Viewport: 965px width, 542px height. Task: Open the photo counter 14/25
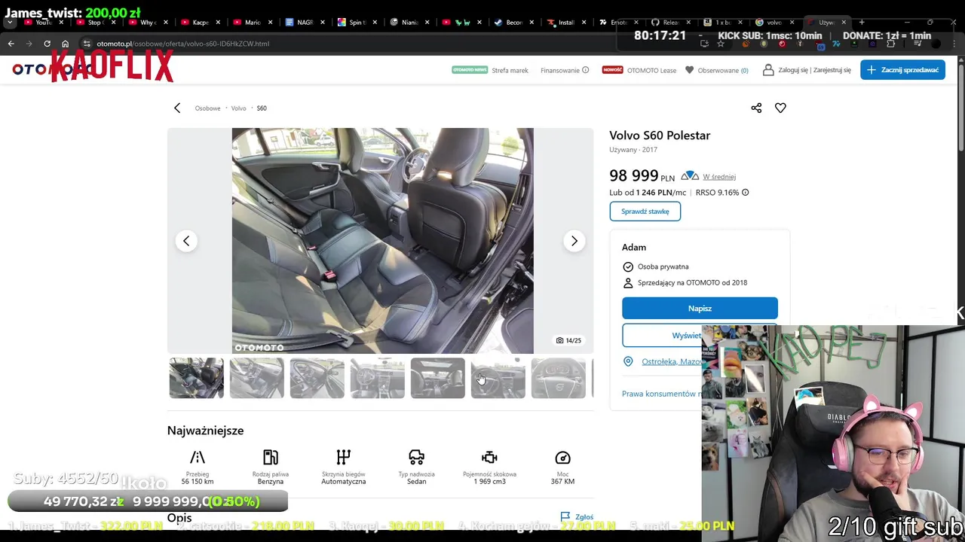pos(568,340)
